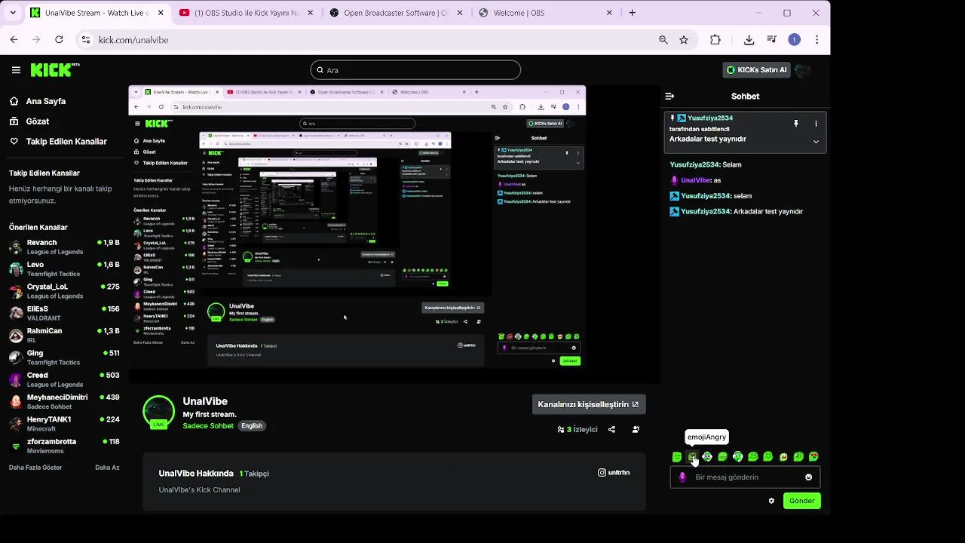This screenshot has width=965, height=543.
Task: Open the hamburger menu beside KICK logo
Action: click(16, 70)
